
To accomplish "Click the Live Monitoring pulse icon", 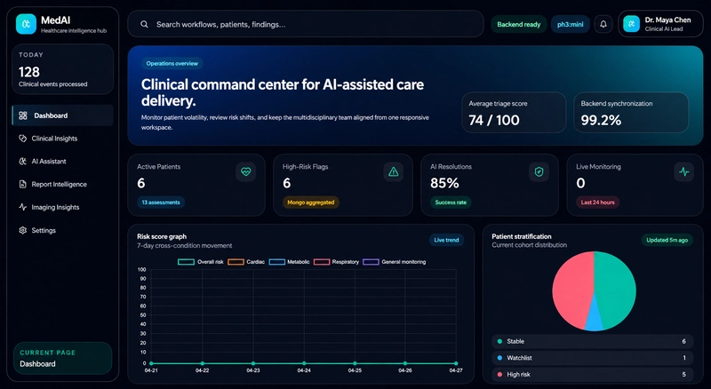I will coord(683,171).
